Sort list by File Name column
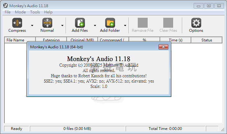 click(x=15, y=40)
